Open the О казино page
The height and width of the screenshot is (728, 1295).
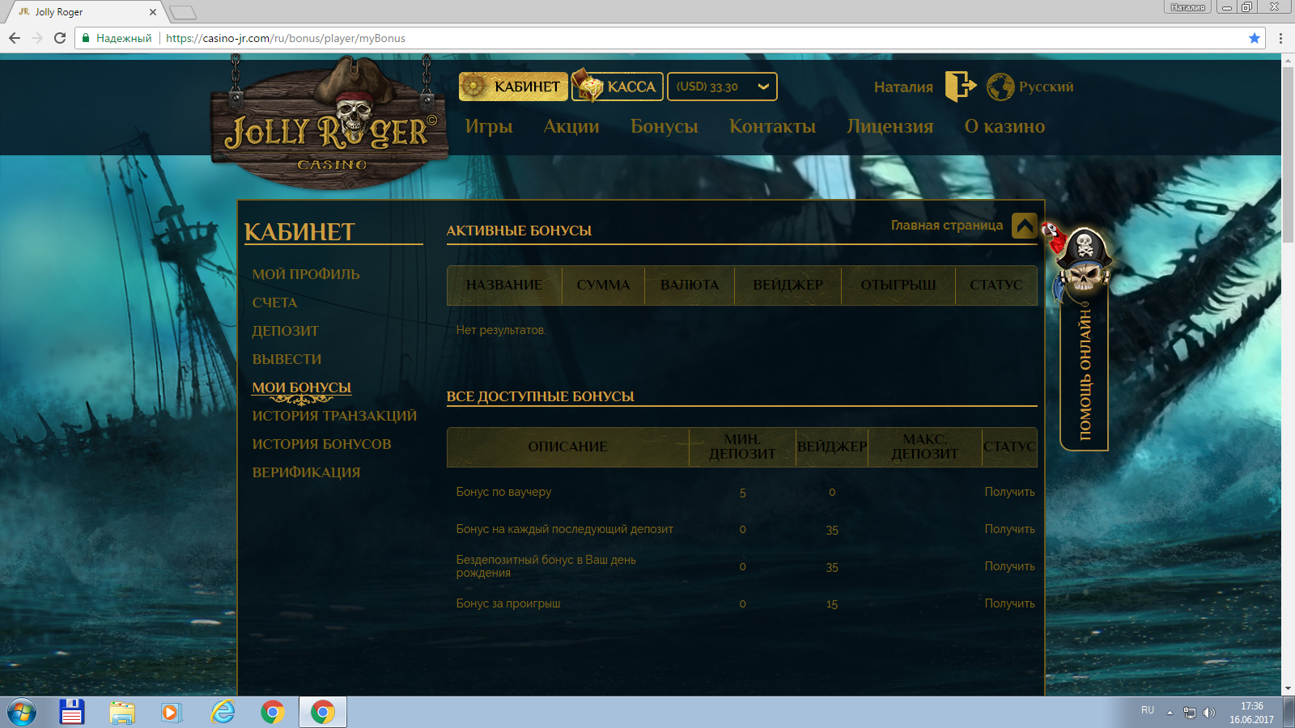click(1004, 126)
